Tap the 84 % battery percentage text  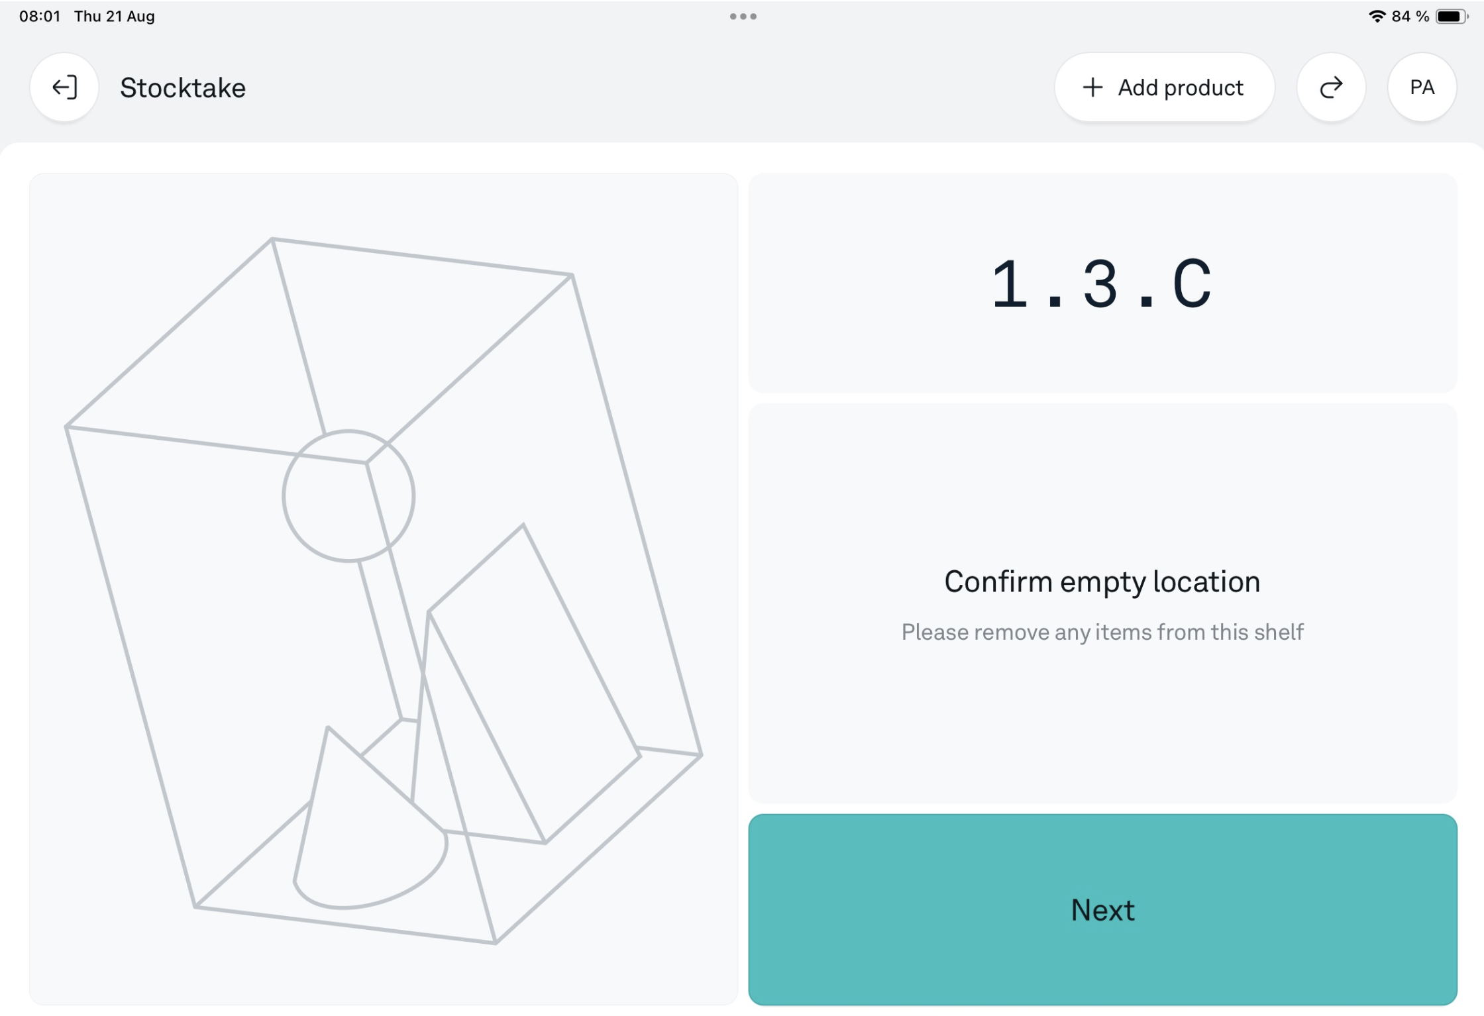[1410, 17]
